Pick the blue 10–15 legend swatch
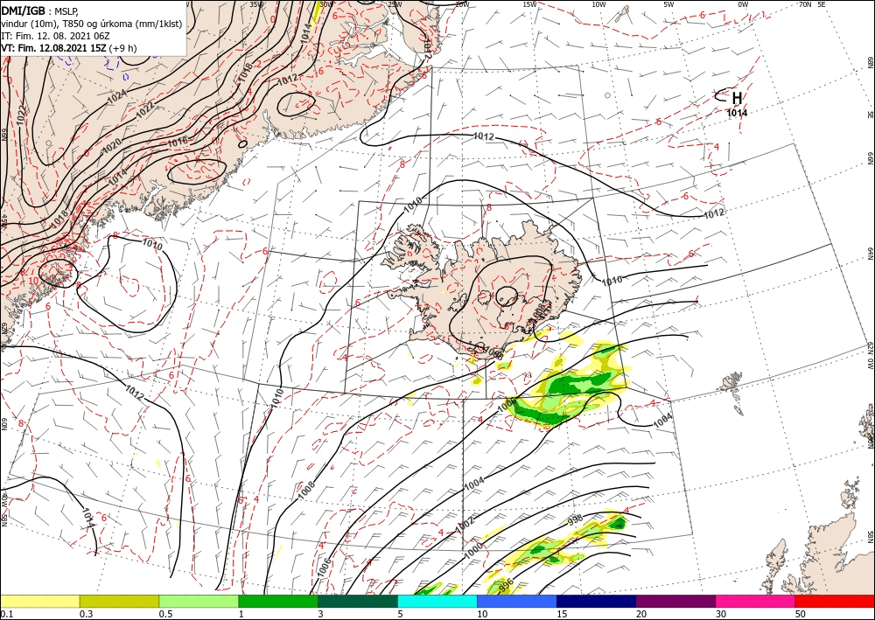Screen dimensions: 875x620 coord(517,601)
